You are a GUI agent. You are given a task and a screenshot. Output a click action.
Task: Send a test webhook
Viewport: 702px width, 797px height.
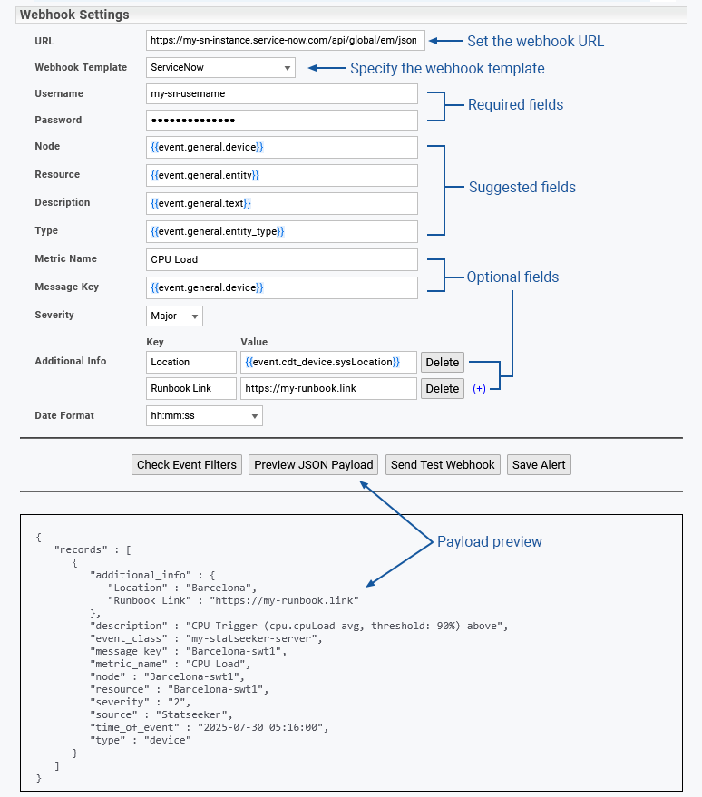443,465
